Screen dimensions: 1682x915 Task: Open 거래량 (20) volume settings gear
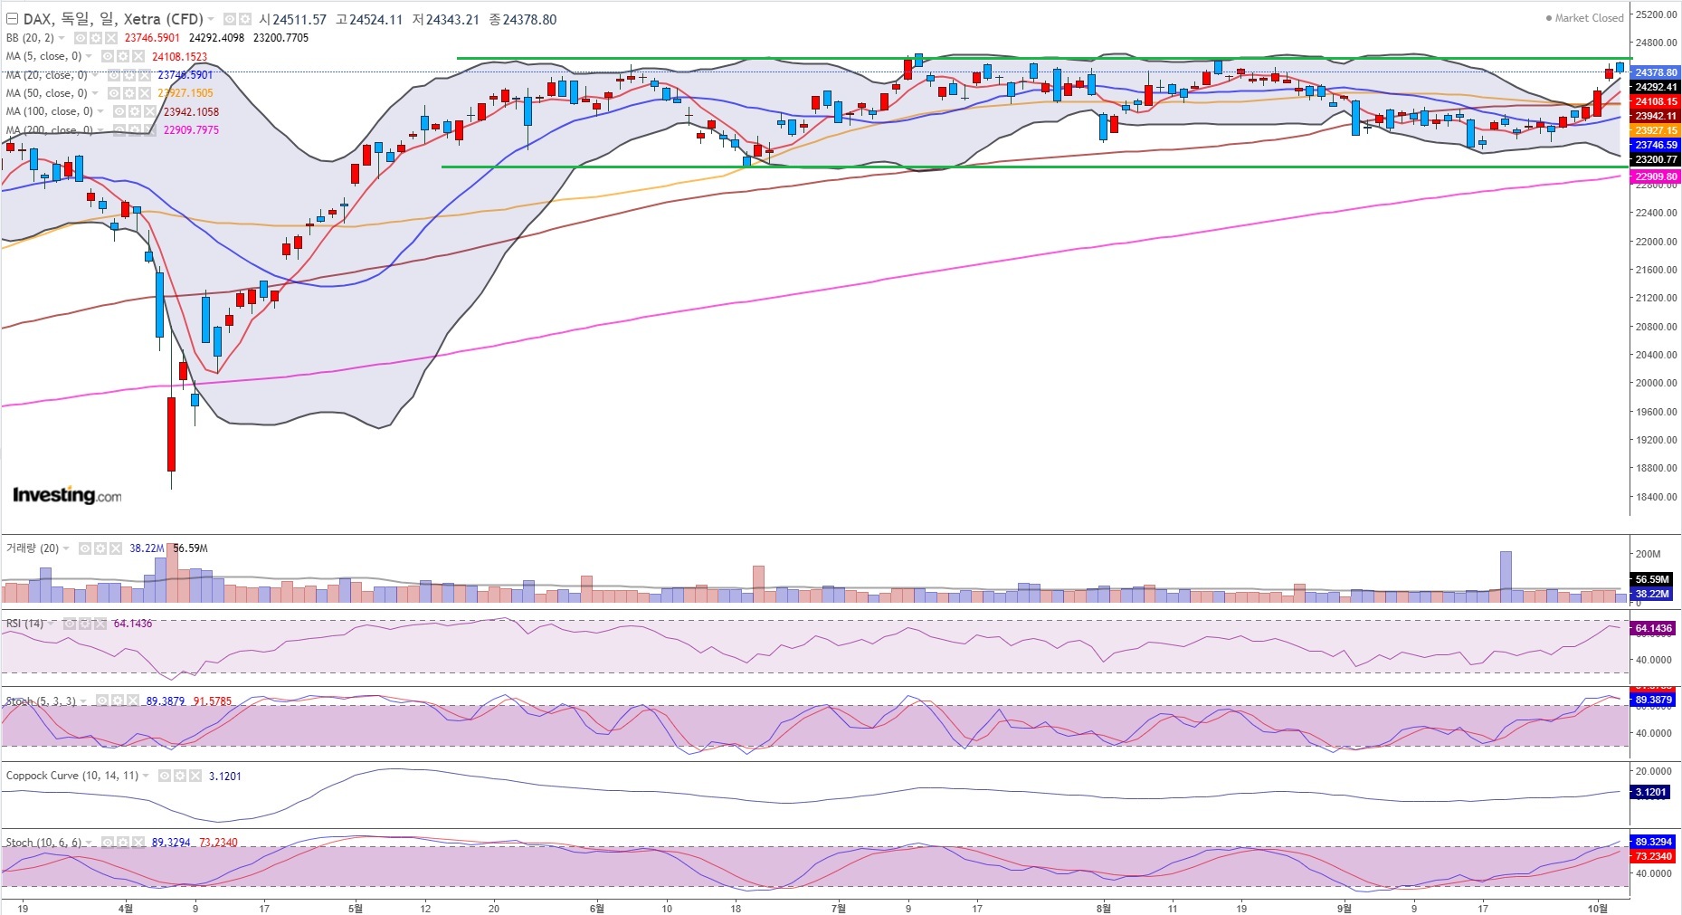click(x=100, y=548)
